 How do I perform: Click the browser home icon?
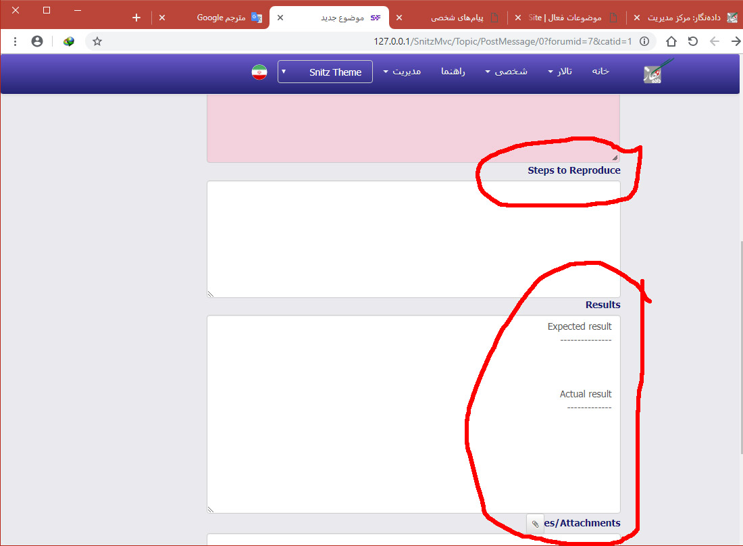click(x=671, y=41)
